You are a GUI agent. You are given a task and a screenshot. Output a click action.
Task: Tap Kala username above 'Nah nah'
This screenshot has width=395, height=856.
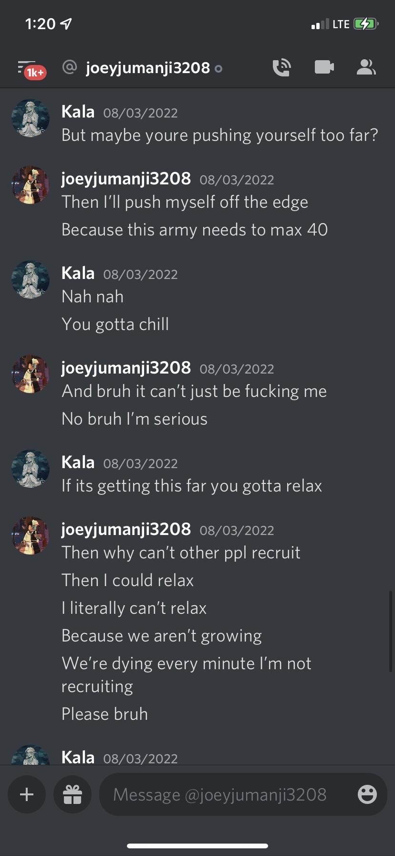coord(78,273)
